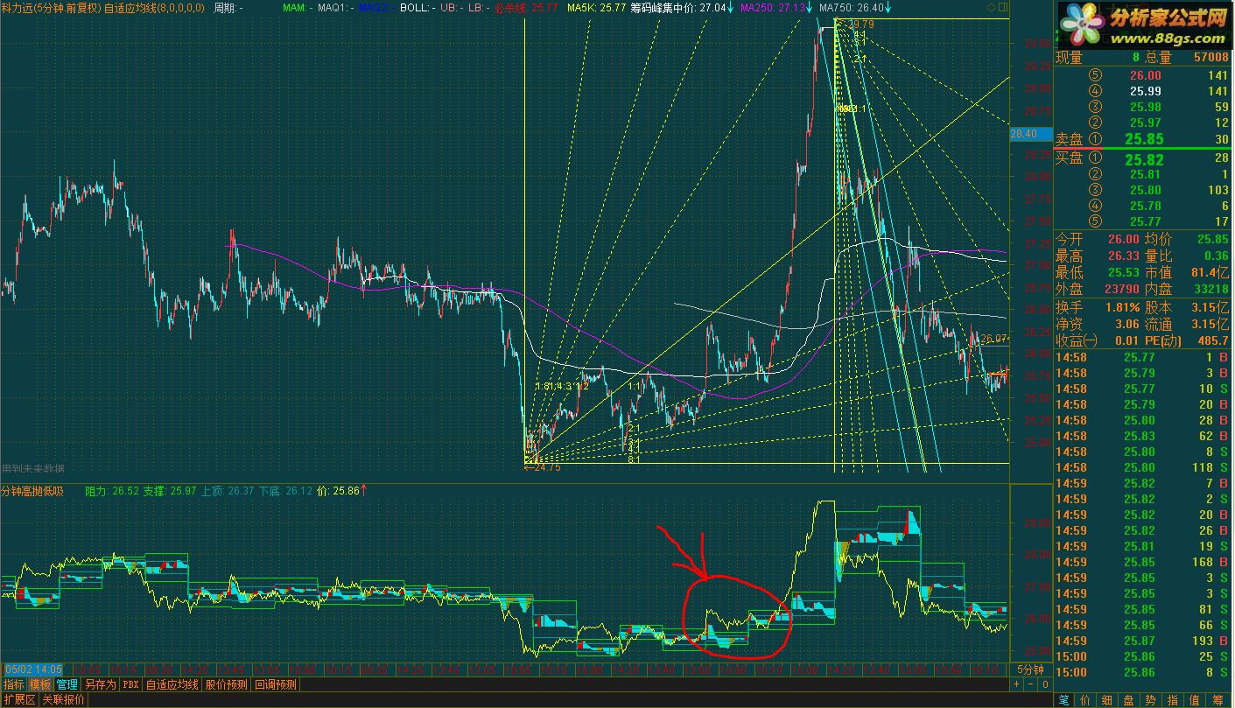1235x708 pixels.
Task: Select the 值 tab in quote panel
Action: (1195, 700)
